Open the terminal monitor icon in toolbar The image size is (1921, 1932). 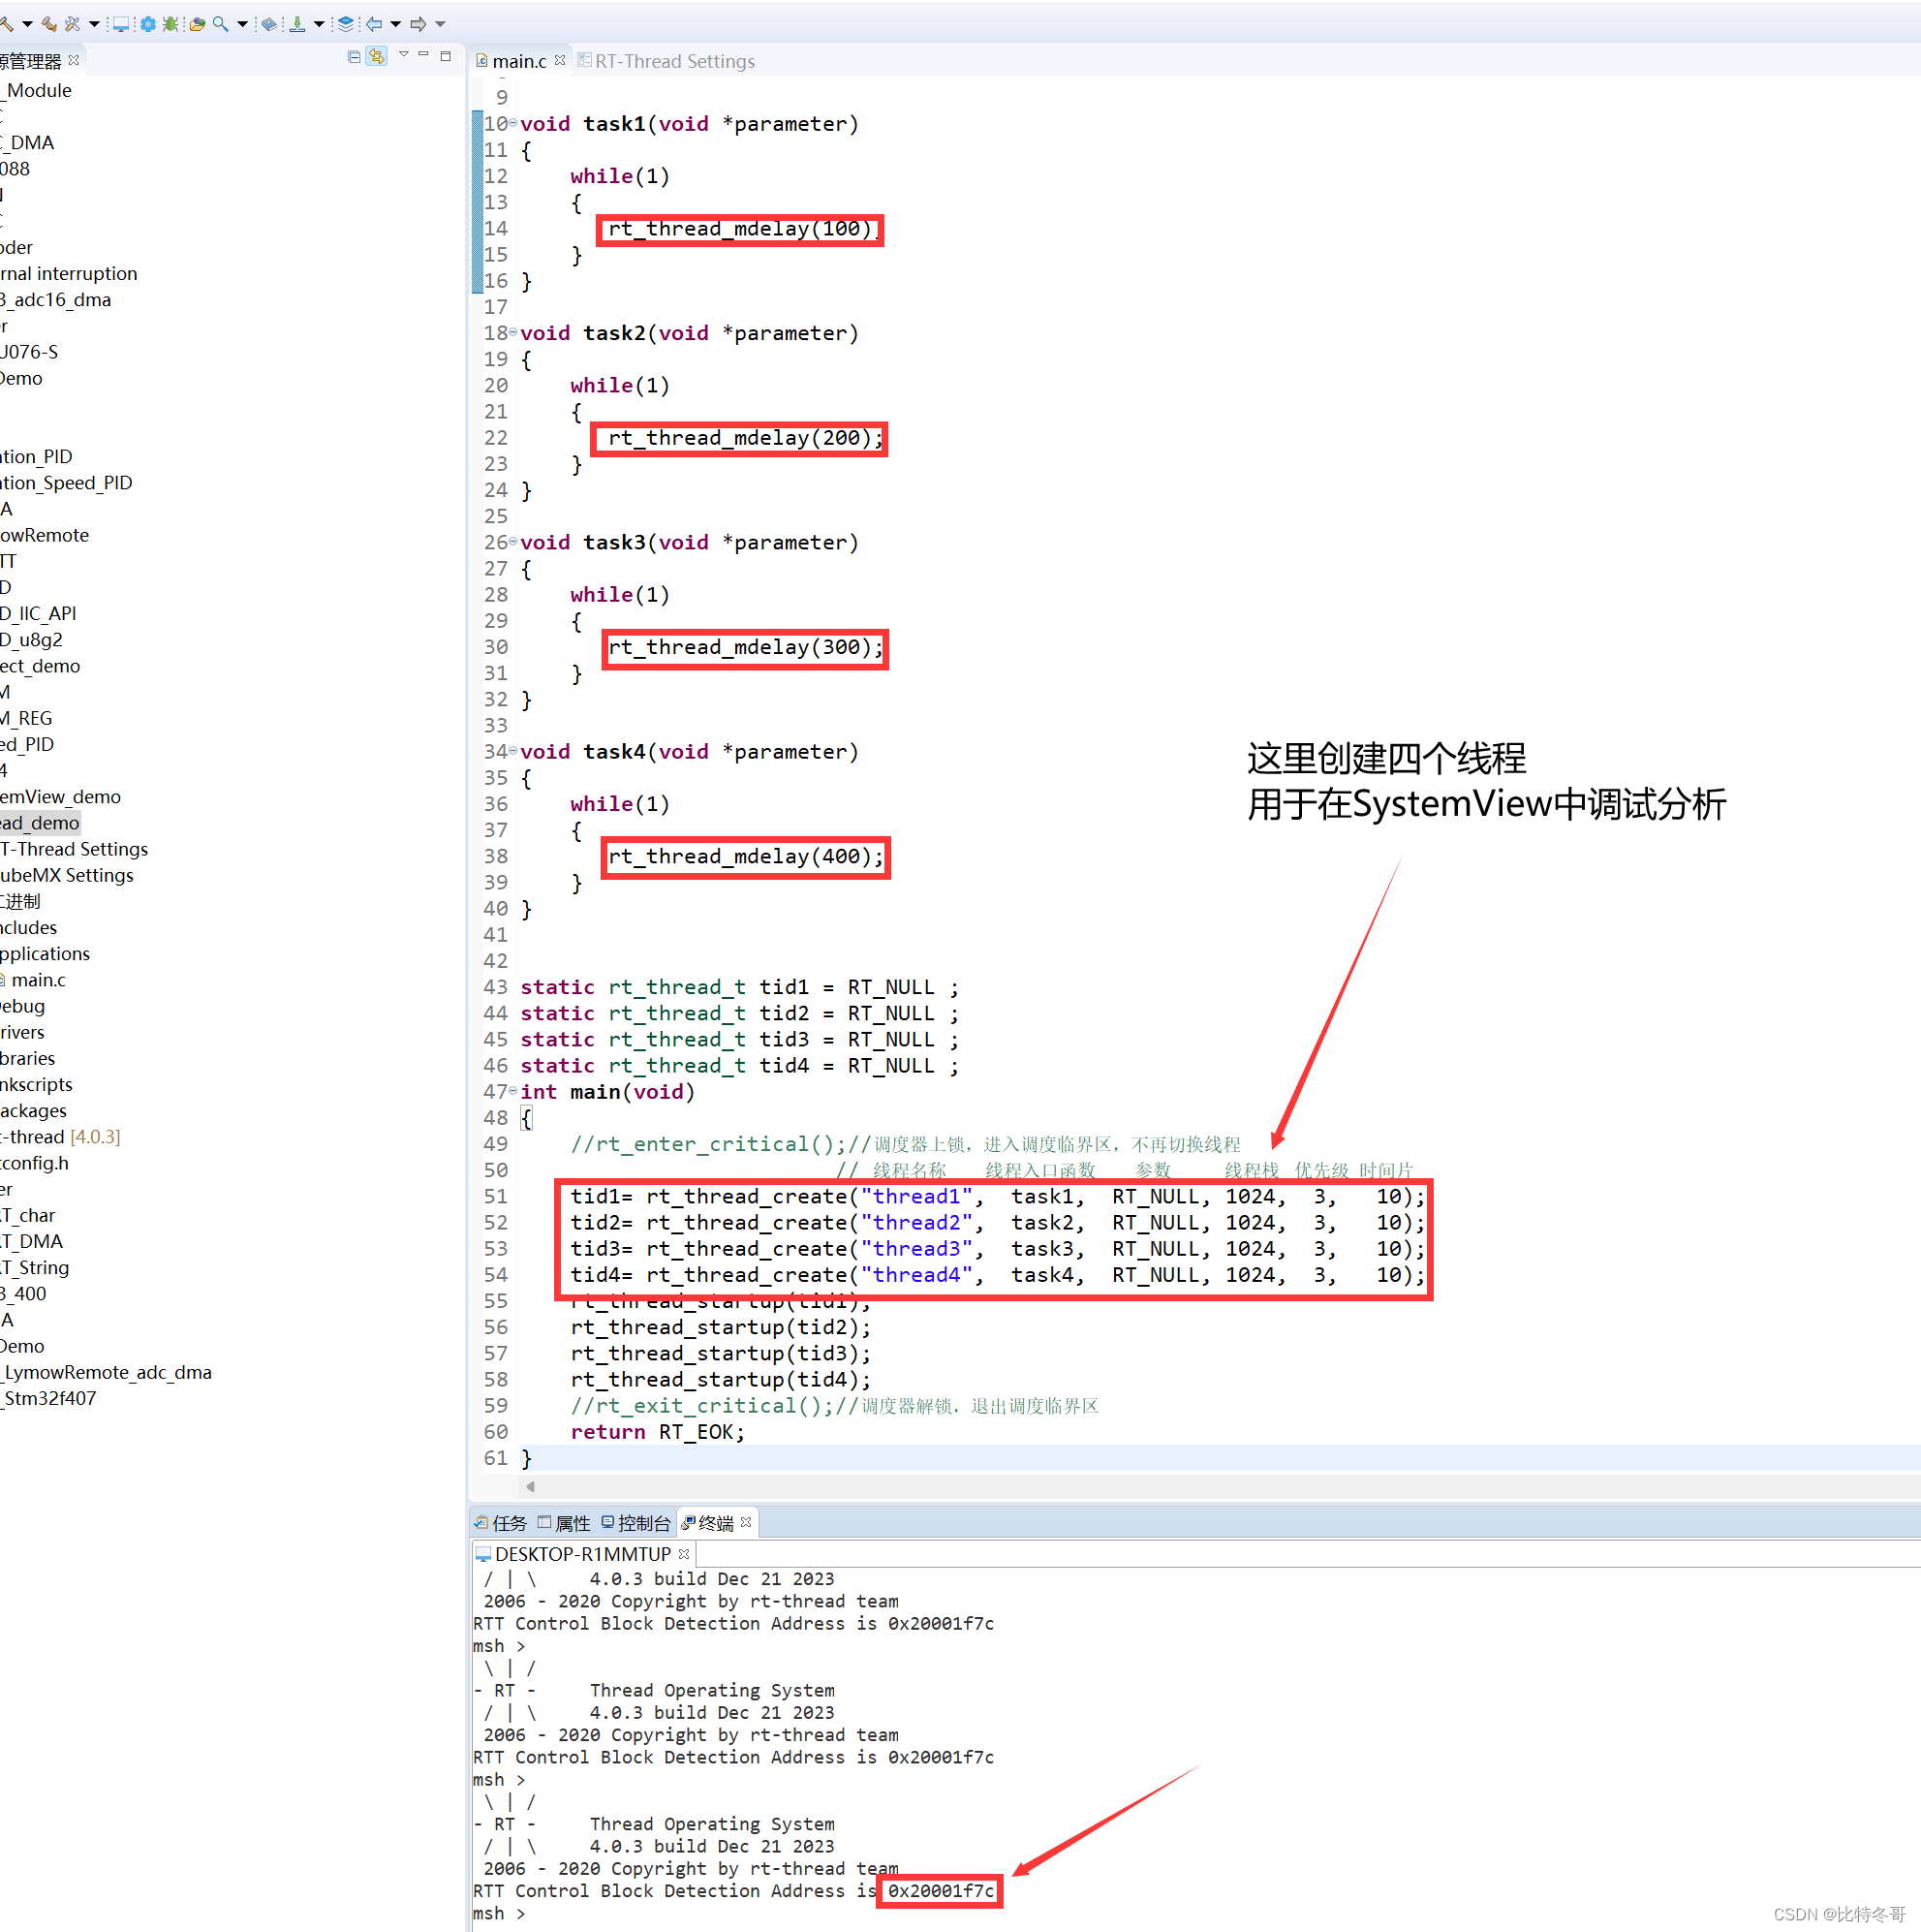pyautogui.click(x=121, y=24)
